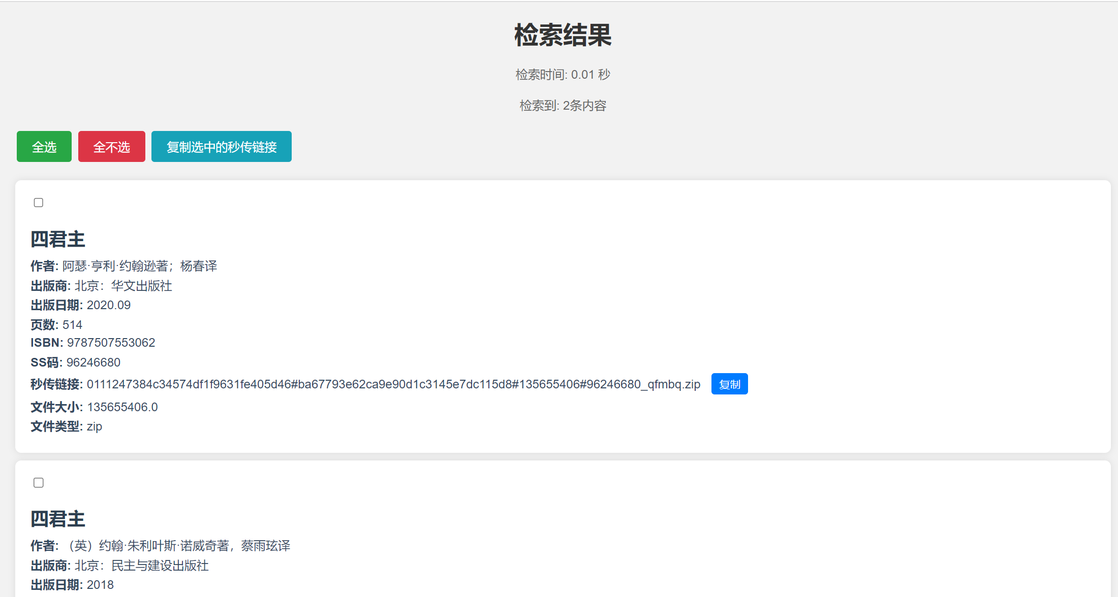This screenshot has height=597, width=1118.
Task: Click page count 514
Action: pos(72,325)
